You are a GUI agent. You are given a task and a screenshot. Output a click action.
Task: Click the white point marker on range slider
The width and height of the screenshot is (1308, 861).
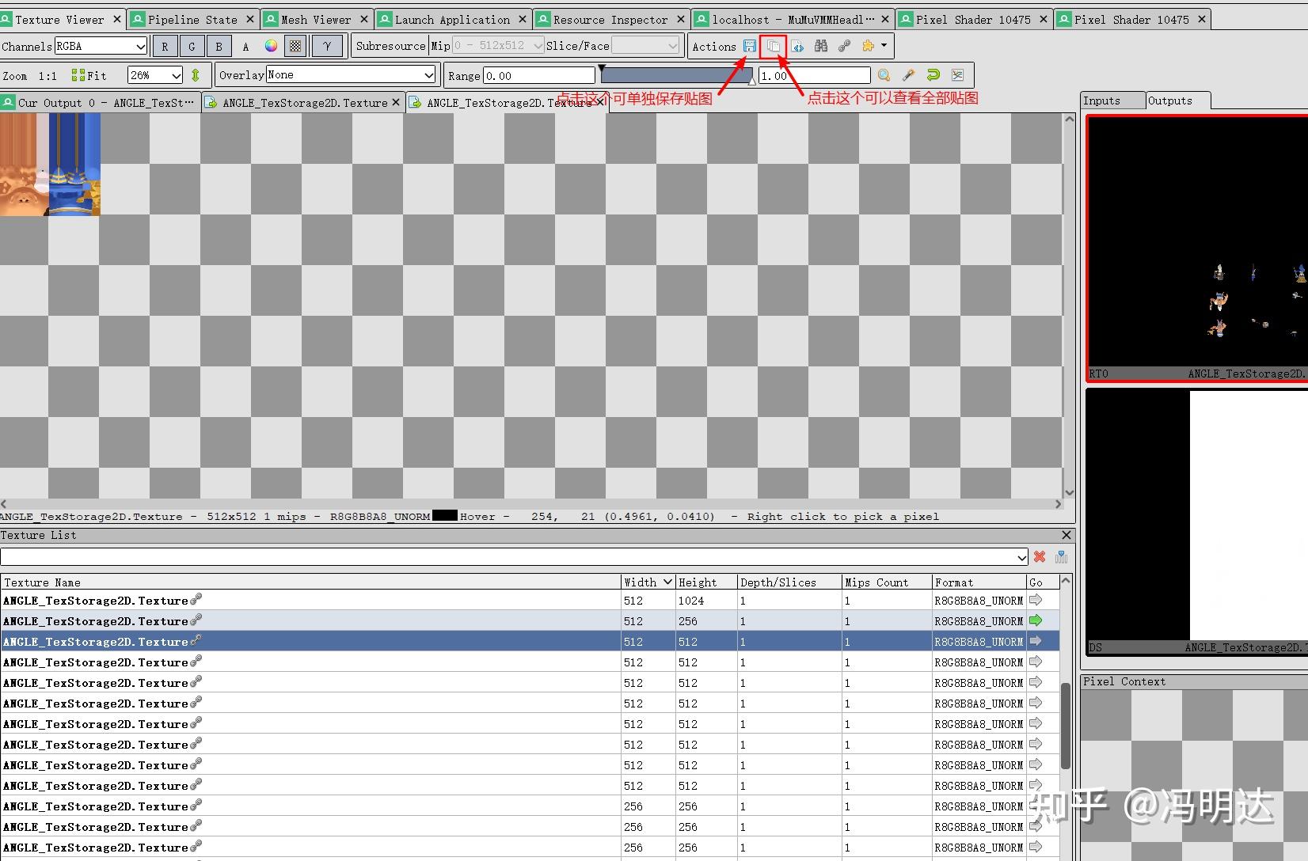point(751,82)
